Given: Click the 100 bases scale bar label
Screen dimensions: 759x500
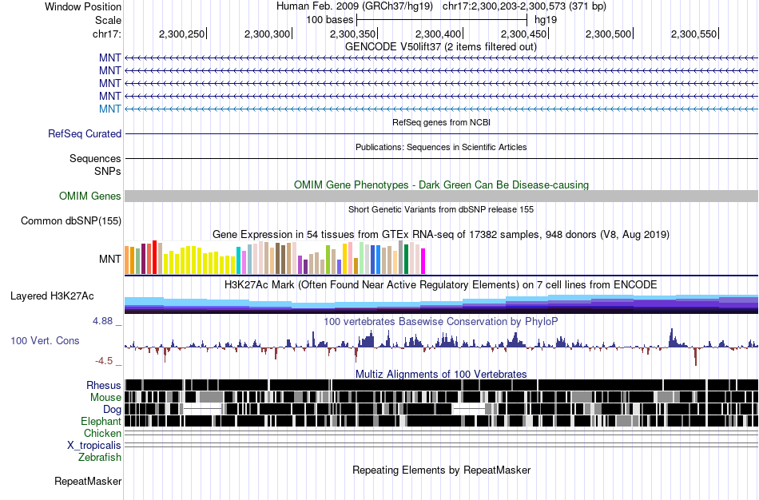Looking at the screenshot, I should (330, 20).
